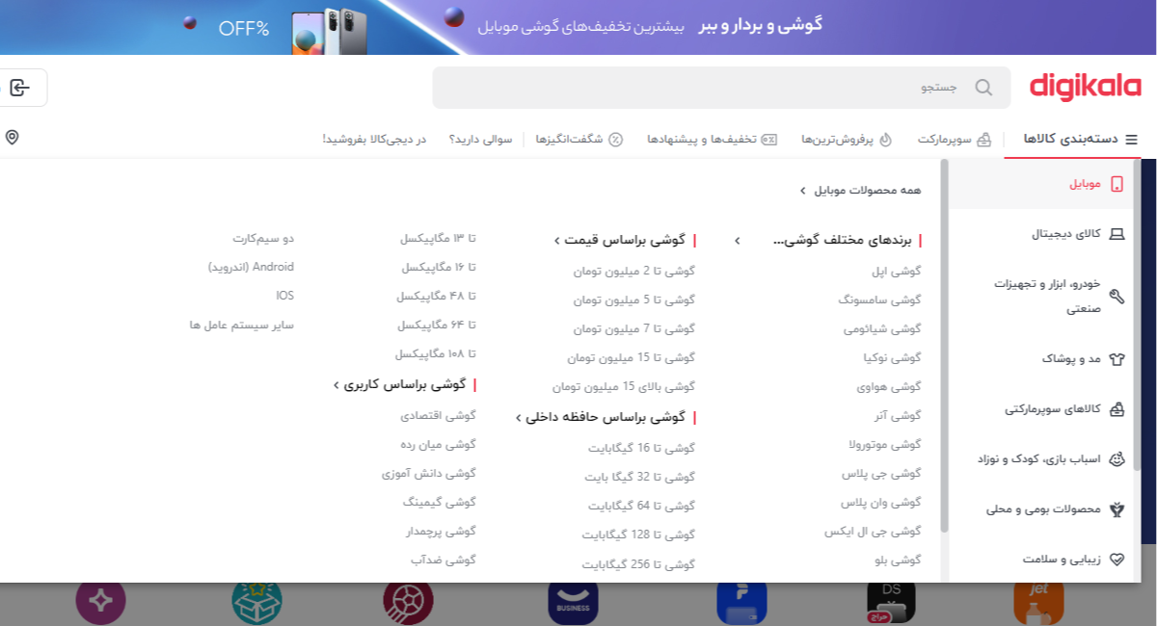Open تا ۱۰۸ مگاپیکسل link
The height and width of the screenshot is (626, 1157).
[436, 353]
